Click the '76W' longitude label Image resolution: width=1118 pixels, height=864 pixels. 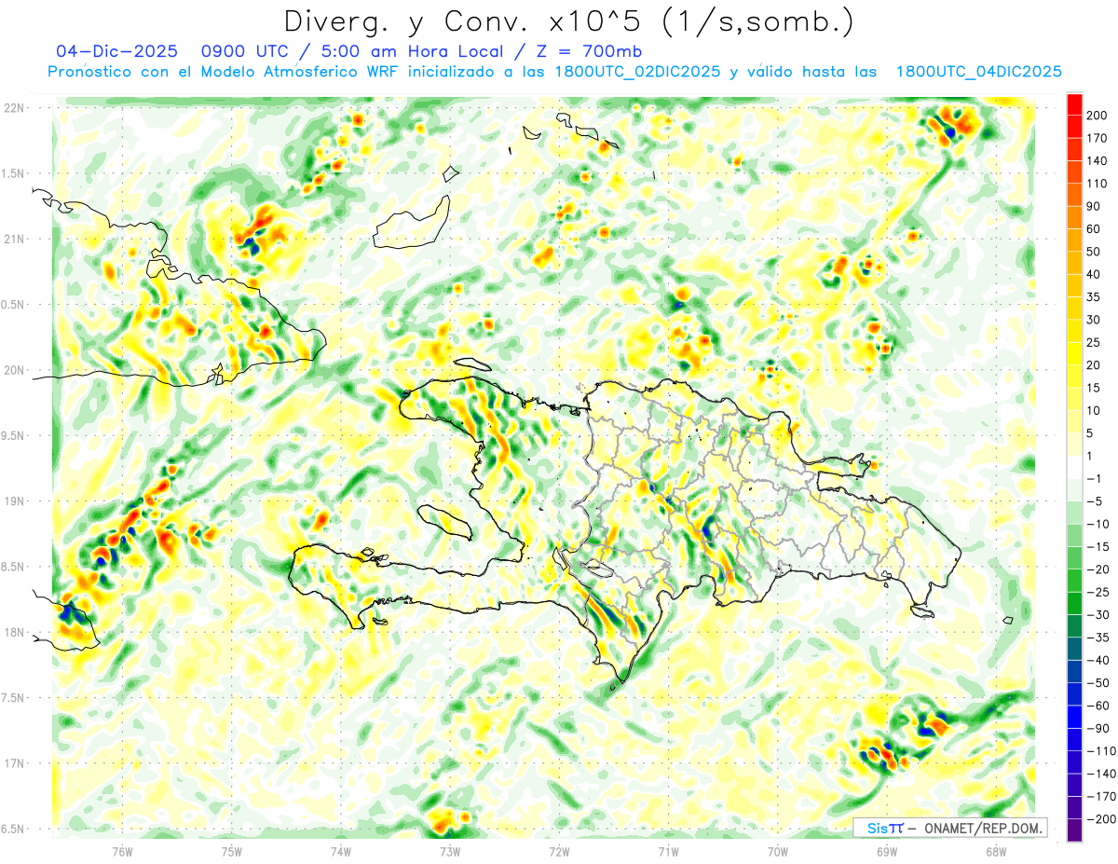[x=122, y=851]
